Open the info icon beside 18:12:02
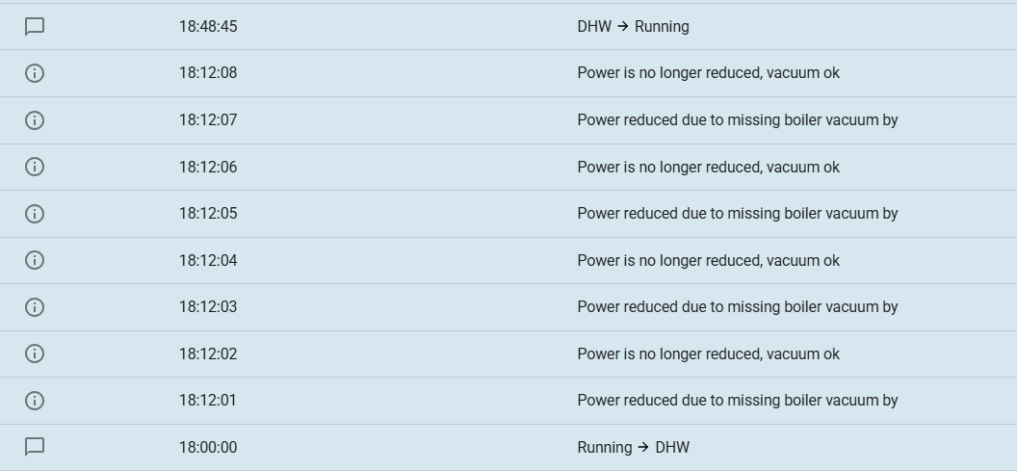The image size is (1017, 471). (x=35, y=353)
